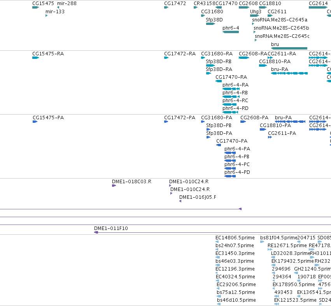Click the 493453 EST label

tap(283, 292)
